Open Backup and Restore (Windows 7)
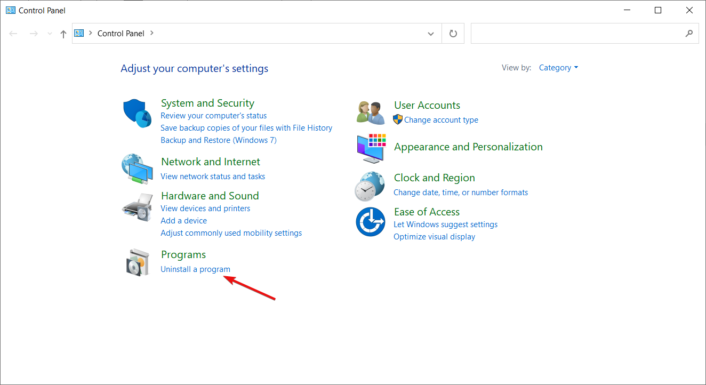This screenshot has height=385, width=706. 219,140
